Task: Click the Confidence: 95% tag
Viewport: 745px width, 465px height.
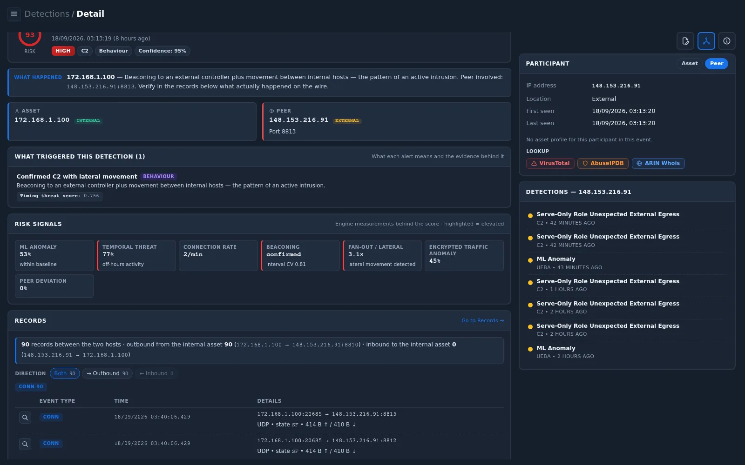Action: click(162, 51)
